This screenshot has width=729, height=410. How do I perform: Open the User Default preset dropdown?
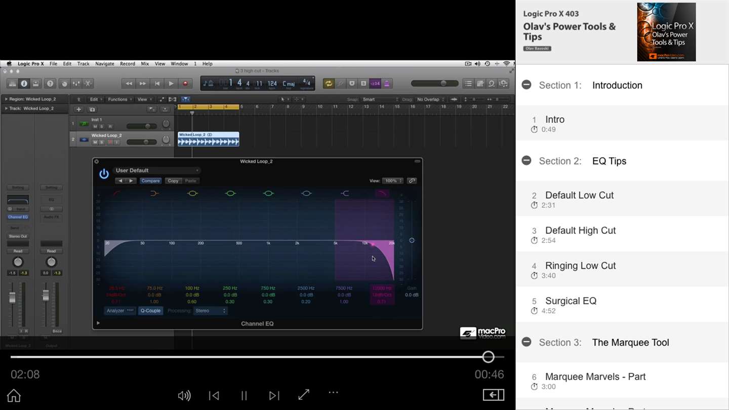pyautogui.click(x=157, y=171)
